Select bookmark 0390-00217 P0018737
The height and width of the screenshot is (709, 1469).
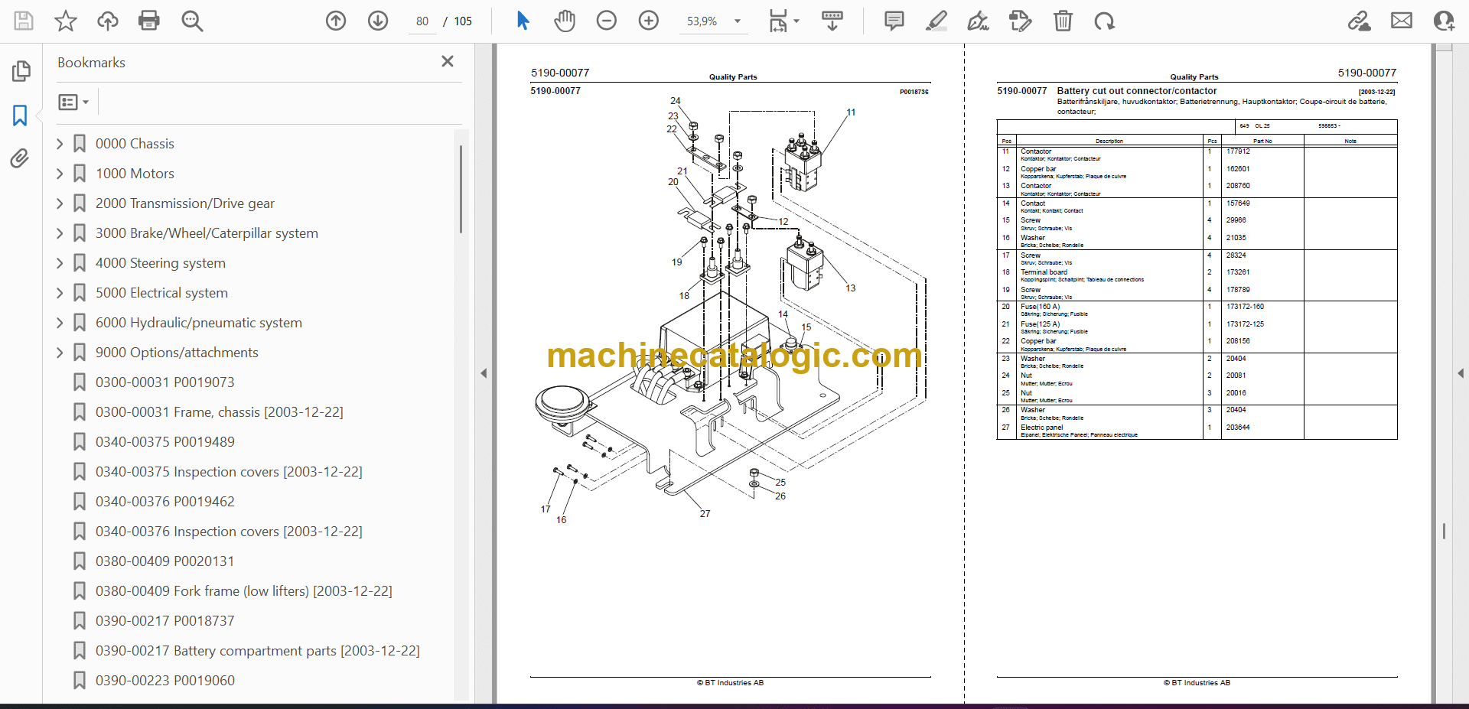coord(165,621)
